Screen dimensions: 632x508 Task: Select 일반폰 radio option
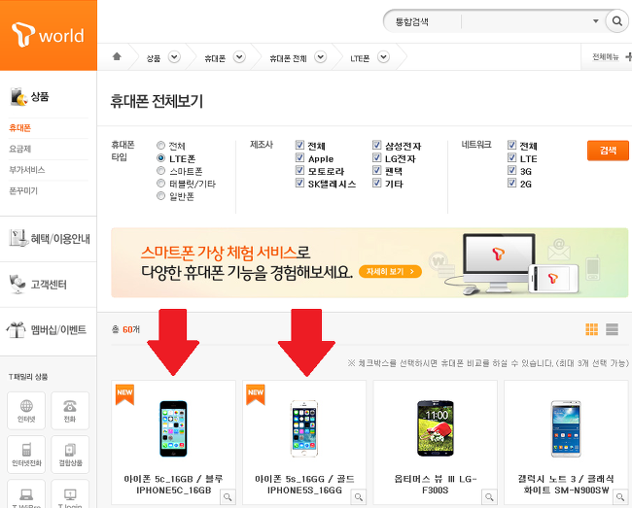(x=160, y=196)
